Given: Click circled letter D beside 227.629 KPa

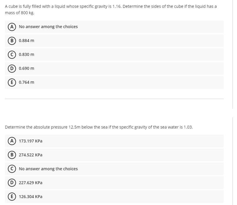Looking at the screenshot, I should point(12,183).
